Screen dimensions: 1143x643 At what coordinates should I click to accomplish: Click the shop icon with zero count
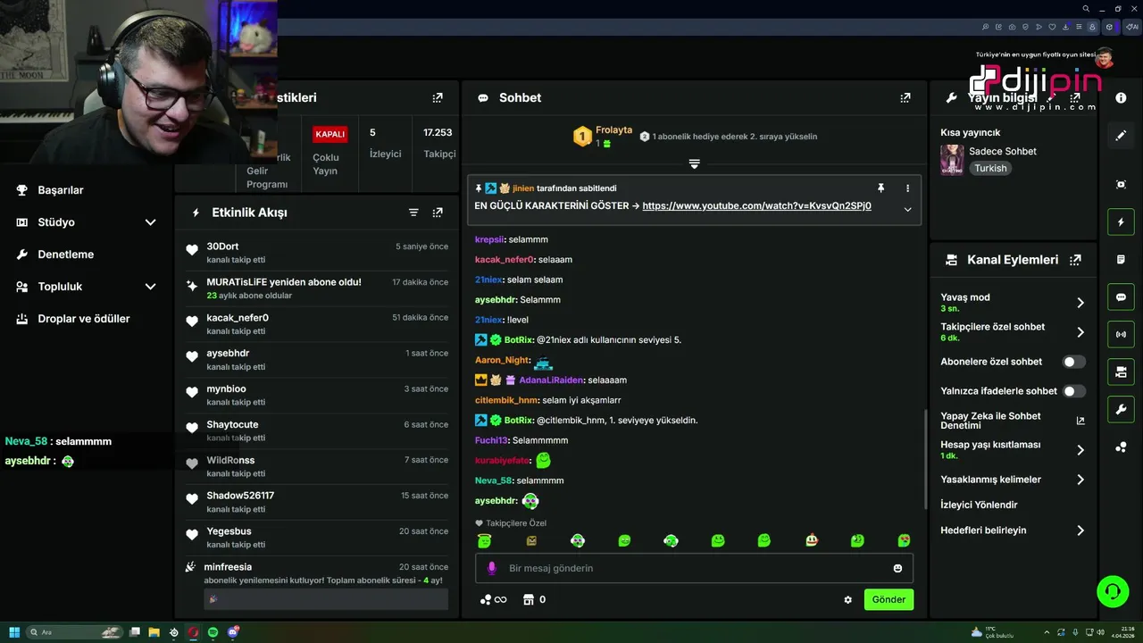(534, 600)
